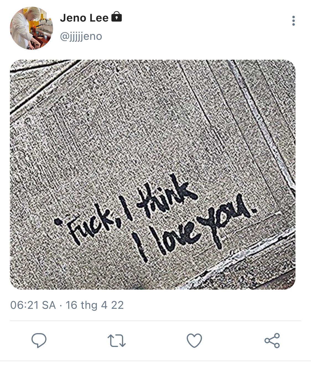Click the protected account lock icon

click(116, 17)
